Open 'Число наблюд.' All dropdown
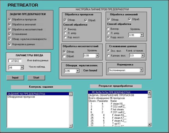Image resolution: width=169 pixels, height=133 pixels. click(22, 67)
